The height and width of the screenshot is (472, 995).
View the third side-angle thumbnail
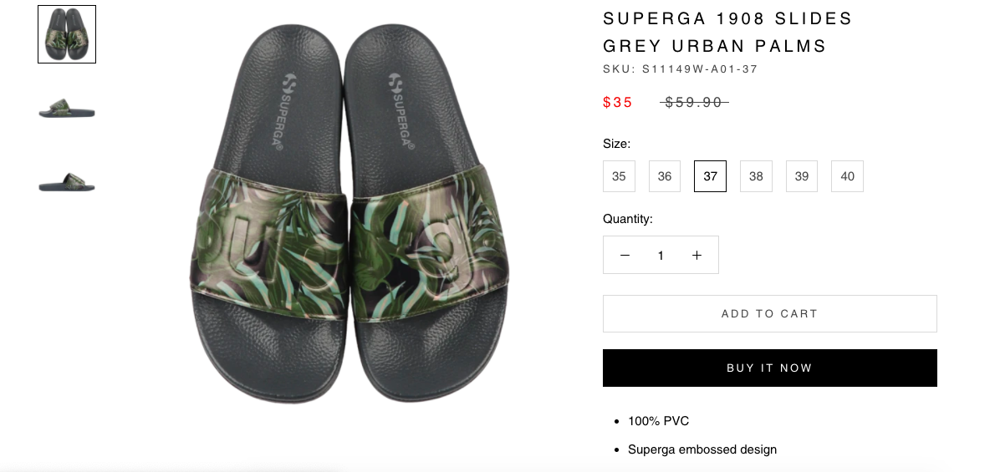pyautogui.click(x=67, y=182)
